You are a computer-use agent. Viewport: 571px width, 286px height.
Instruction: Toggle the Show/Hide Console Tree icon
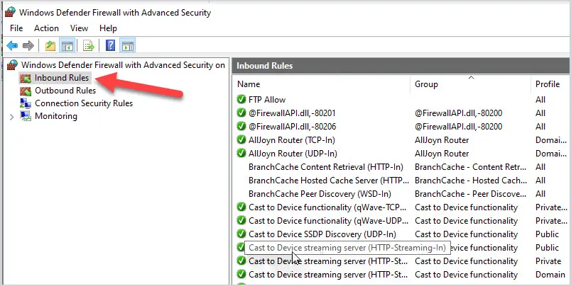click(67, 46)
